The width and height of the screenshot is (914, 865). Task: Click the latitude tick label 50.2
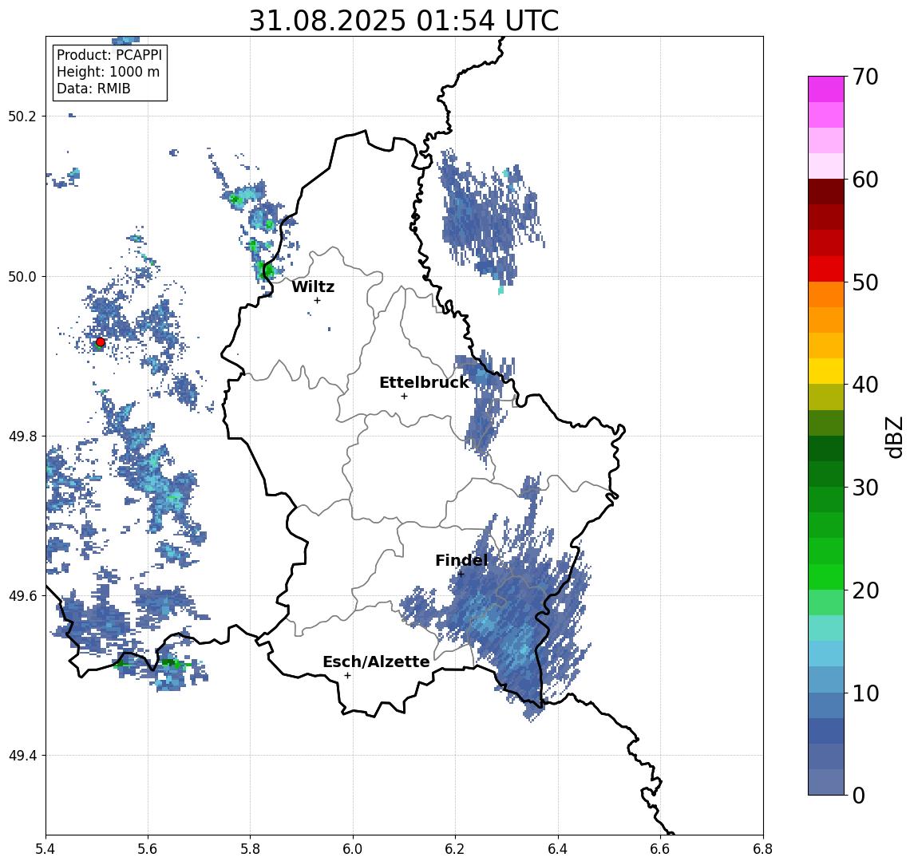22,116
